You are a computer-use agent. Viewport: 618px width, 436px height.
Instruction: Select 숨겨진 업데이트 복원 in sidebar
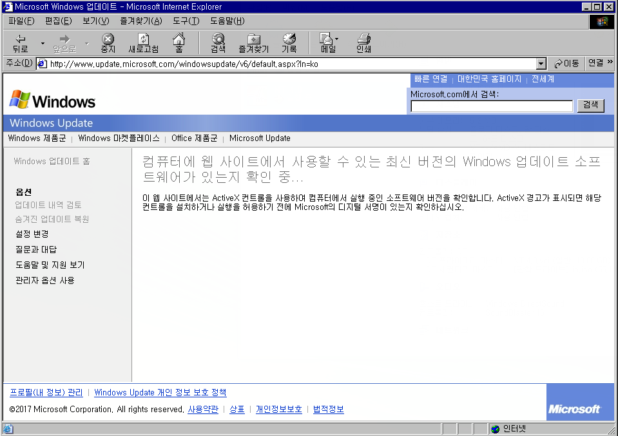[52, 219]
